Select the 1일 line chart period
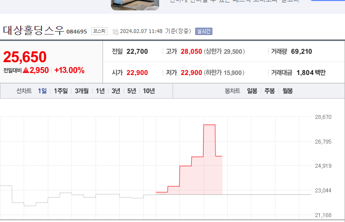Viewport: 345px width, 222px height. pyautogui.click(x=42, y=91)
